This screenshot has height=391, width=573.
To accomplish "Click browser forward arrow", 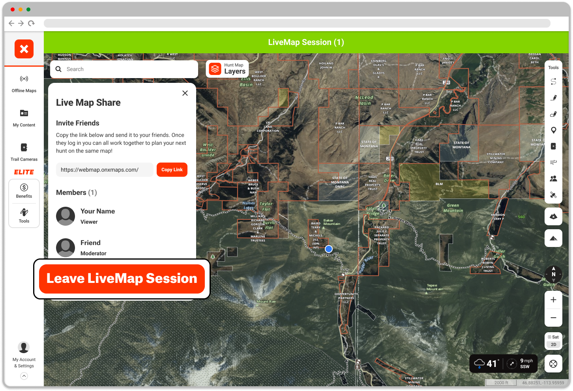I will [x=21, y=23].
